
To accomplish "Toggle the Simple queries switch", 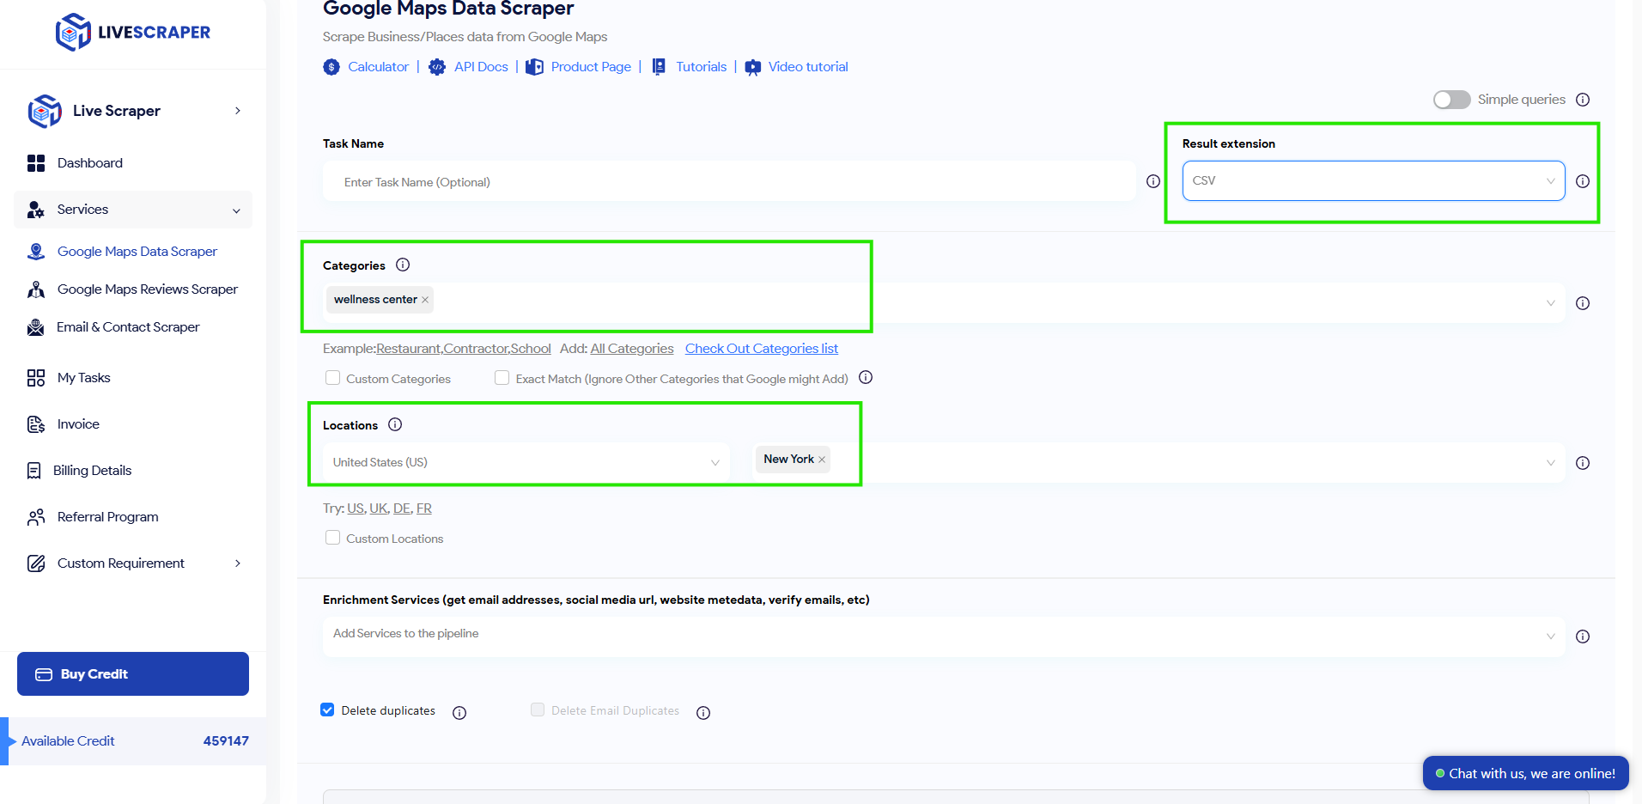I will click(x=1451, y=100).
